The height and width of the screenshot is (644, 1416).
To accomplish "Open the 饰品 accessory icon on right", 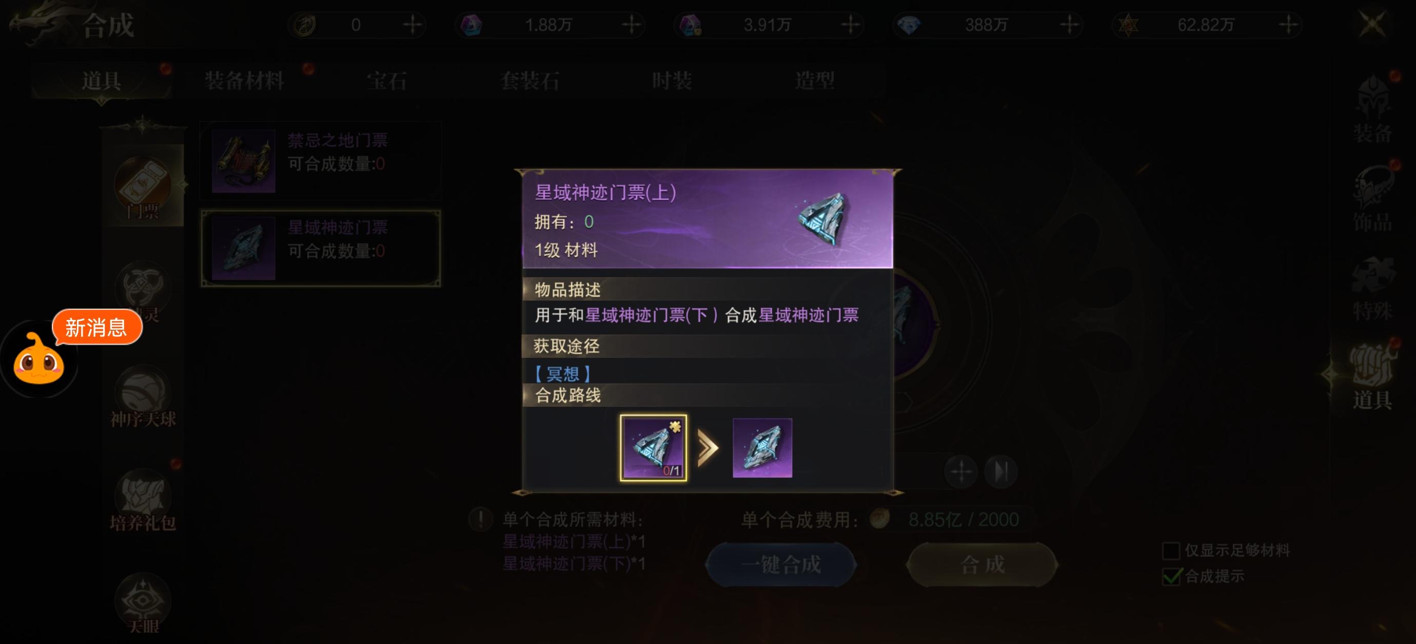I will click(1372, 199).
